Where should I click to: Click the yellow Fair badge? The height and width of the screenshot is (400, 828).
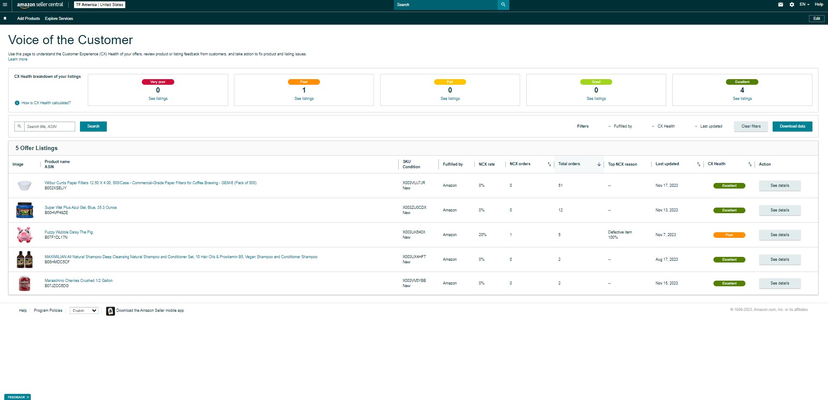click(x=450, y=82)
